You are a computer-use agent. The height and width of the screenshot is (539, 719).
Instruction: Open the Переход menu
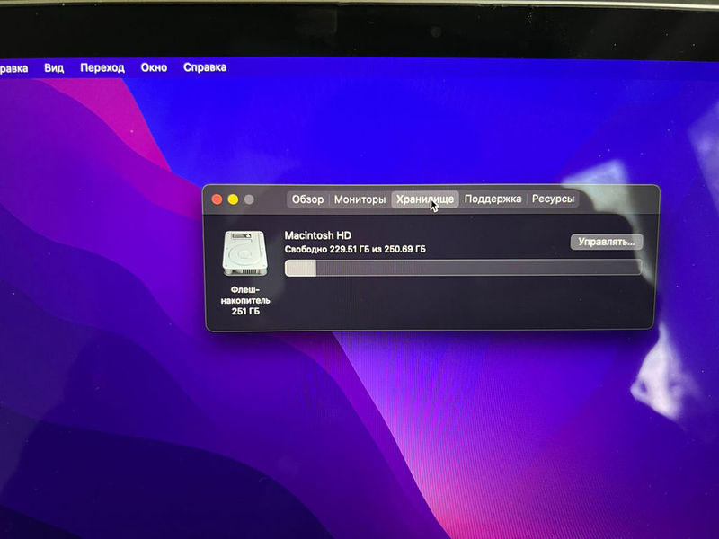point(102,68)
